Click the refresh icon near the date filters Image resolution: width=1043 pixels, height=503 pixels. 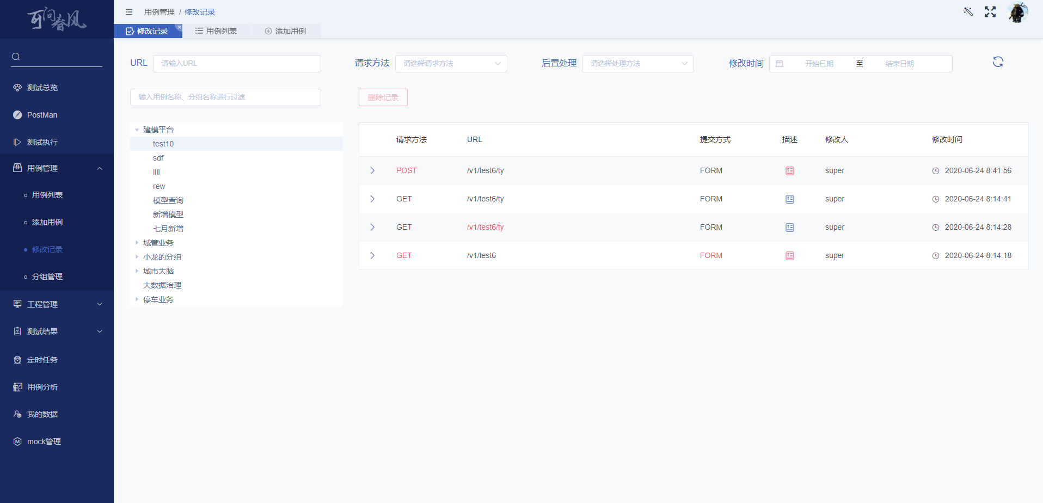[998, 62]
